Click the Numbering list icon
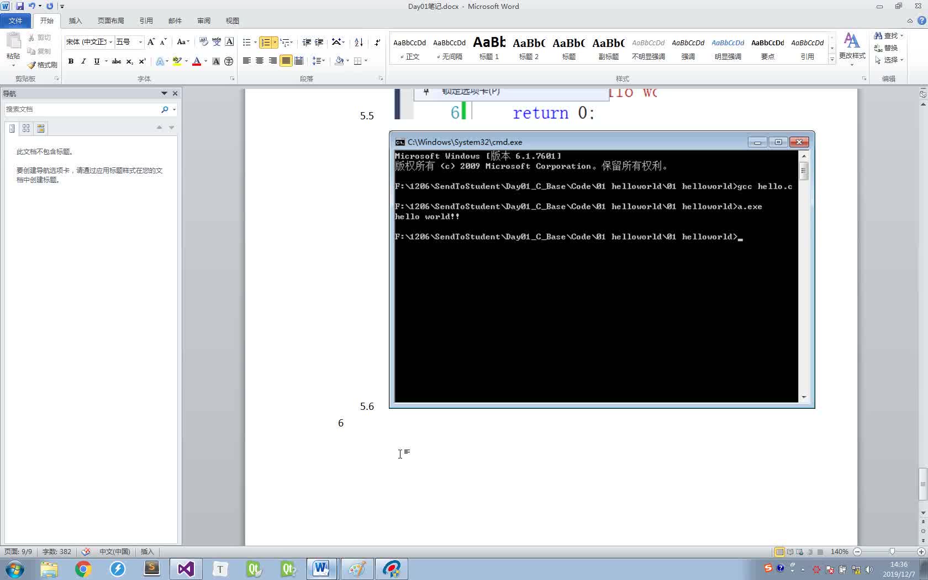This screenshot has width=928, height=580. pyautogui.click(x=266, y=43)
